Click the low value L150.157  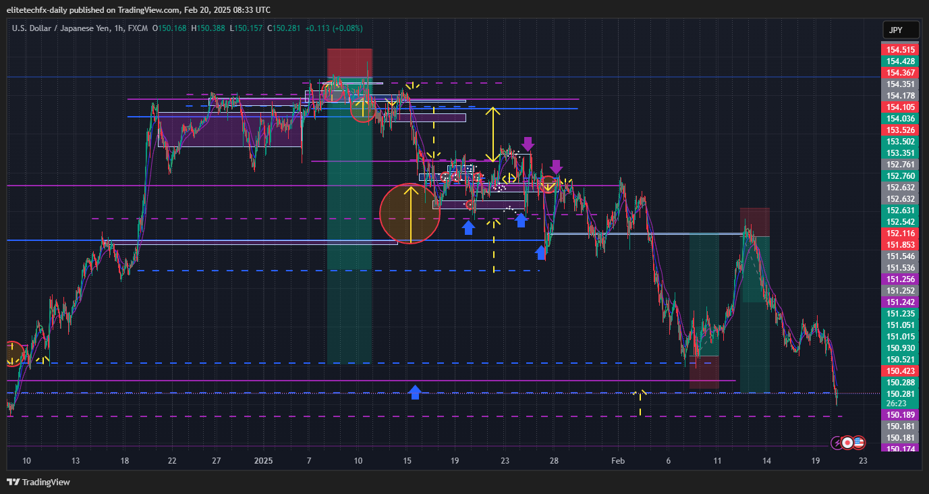point(246,28)
